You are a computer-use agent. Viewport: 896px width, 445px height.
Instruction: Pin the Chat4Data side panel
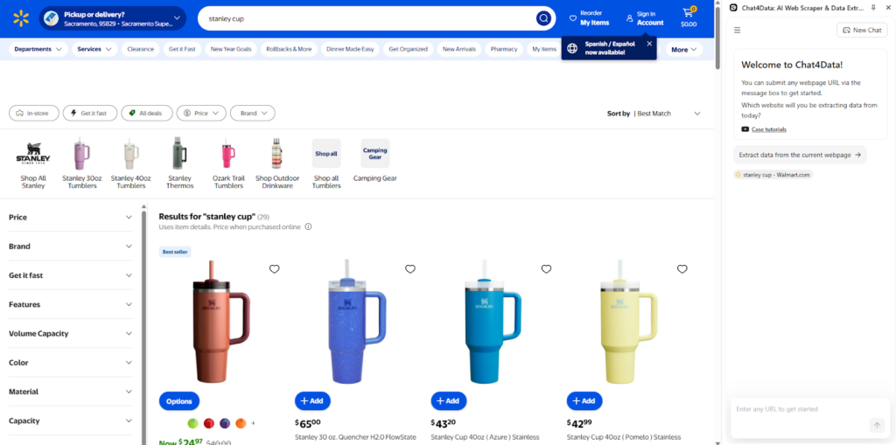coord(873,7)
